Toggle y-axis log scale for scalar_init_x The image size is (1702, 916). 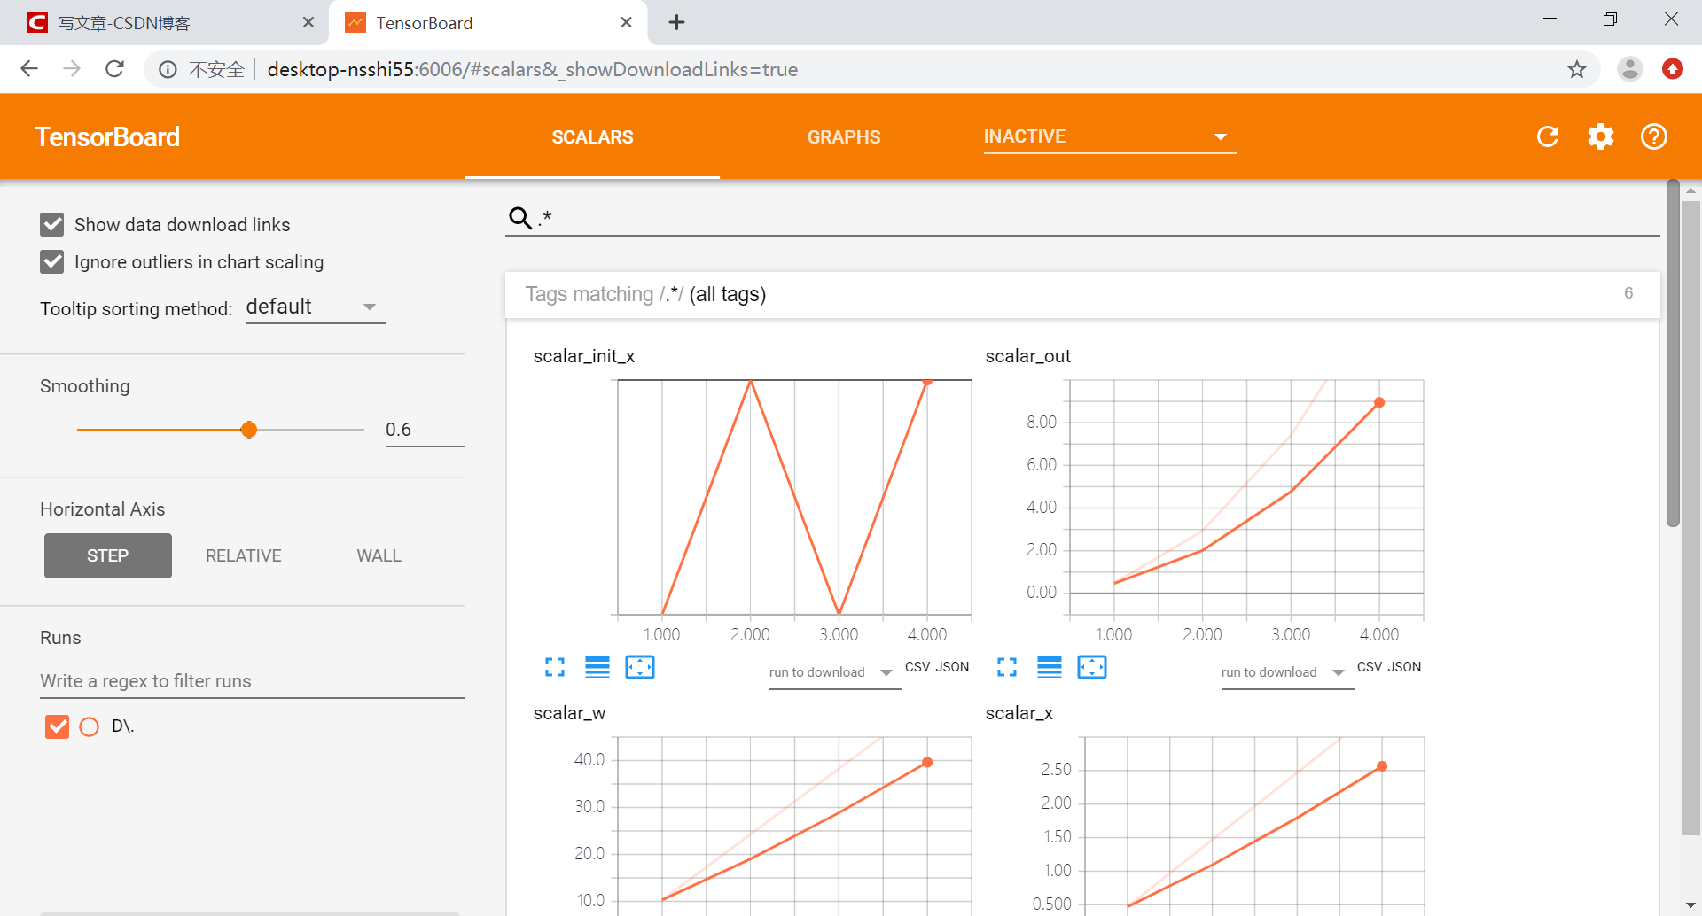597,667
